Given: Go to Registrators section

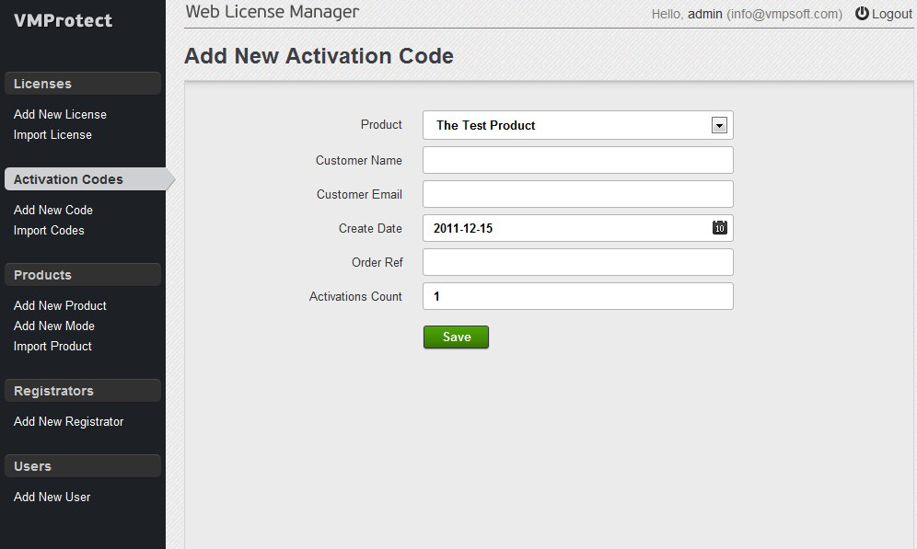Looking at the screenshot, I should (53, 391).
